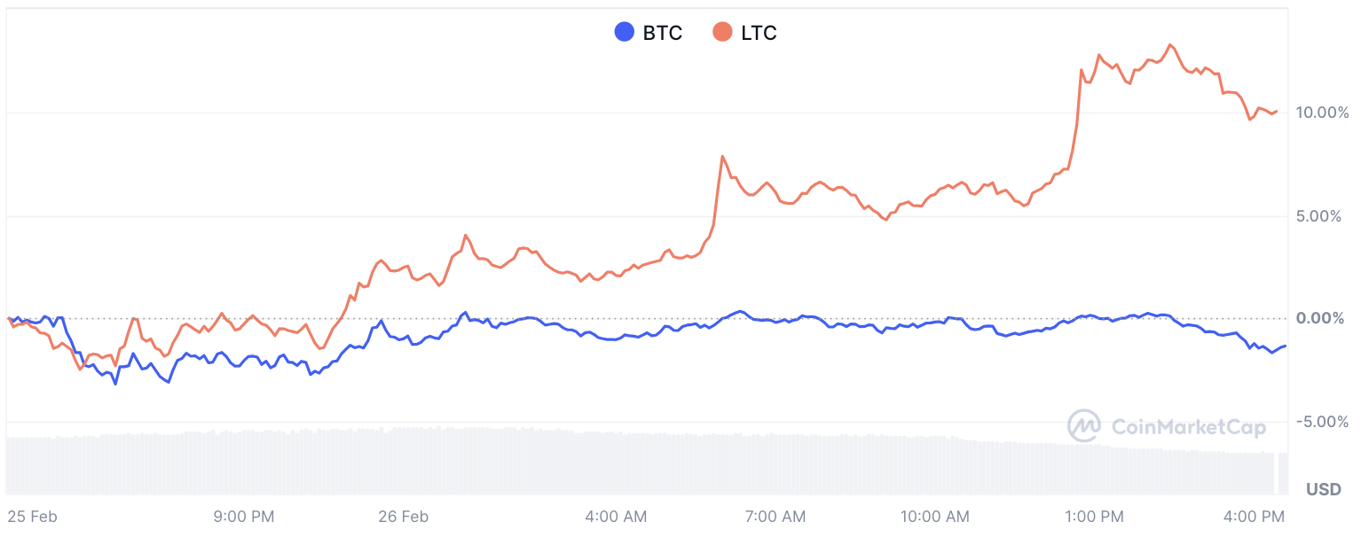Click the 7:00 AM time marker
Viewport: 1361px width, 537px height.
tap(775, 517)
